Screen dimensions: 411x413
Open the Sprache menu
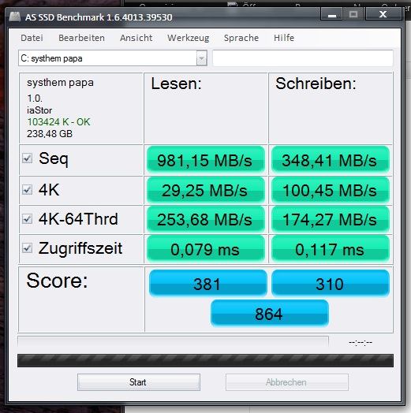241,38
